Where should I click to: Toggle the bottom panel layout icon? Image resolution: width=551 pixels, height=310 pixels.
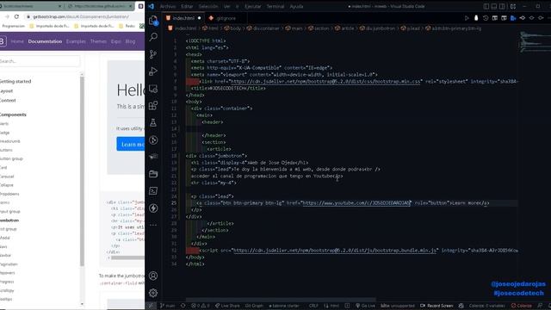point(494,6)
